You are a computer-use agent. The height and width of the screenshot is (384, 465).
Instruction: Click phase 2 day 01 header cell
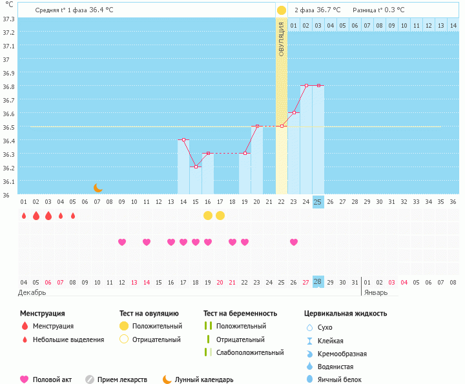coord(293,25)
